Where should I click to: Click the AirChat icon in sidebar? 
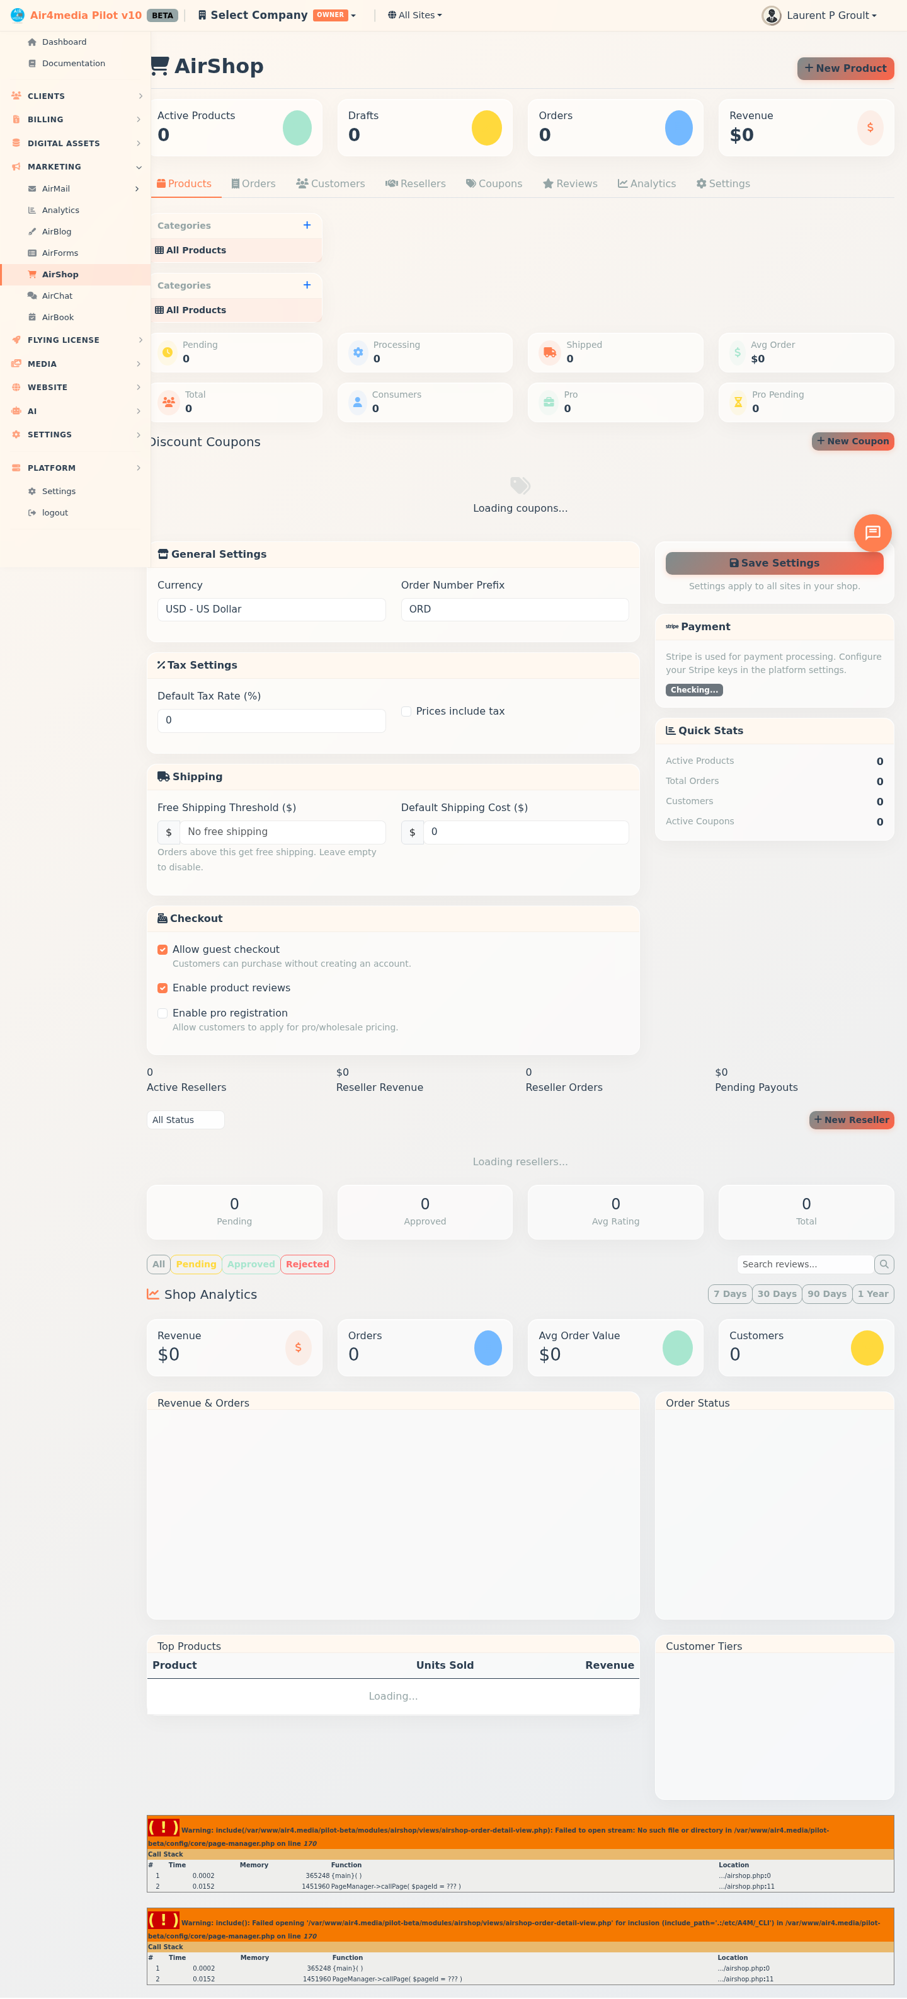32,296
